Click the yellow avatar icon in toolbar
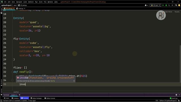 click(179, 5)
